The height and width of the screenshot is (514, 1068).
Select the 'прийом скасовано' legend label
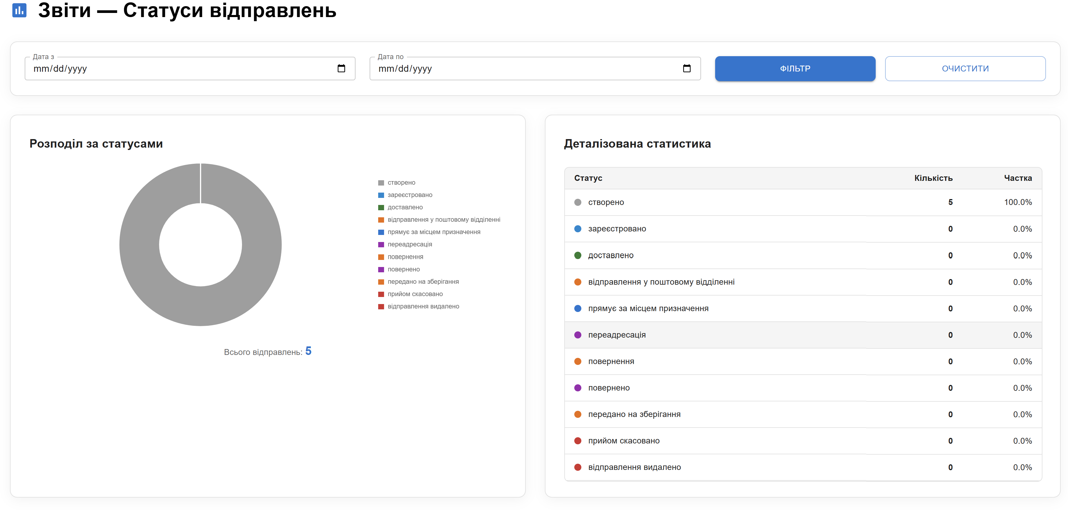415,294
